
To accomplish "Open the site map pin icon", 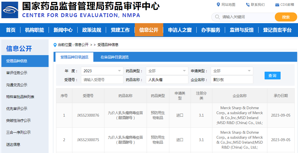I will click(x=218, y=4).
